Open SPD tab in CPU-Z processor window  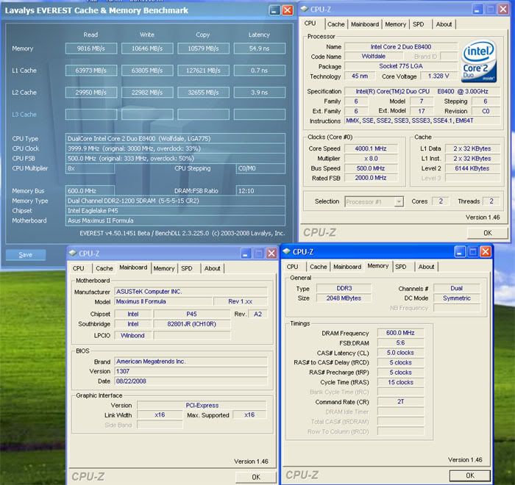(x=418, y=24)
